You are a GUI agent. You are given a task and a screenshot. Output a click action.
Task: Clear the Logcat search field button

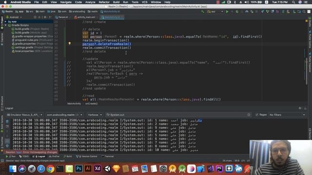(x=249, y=115)
